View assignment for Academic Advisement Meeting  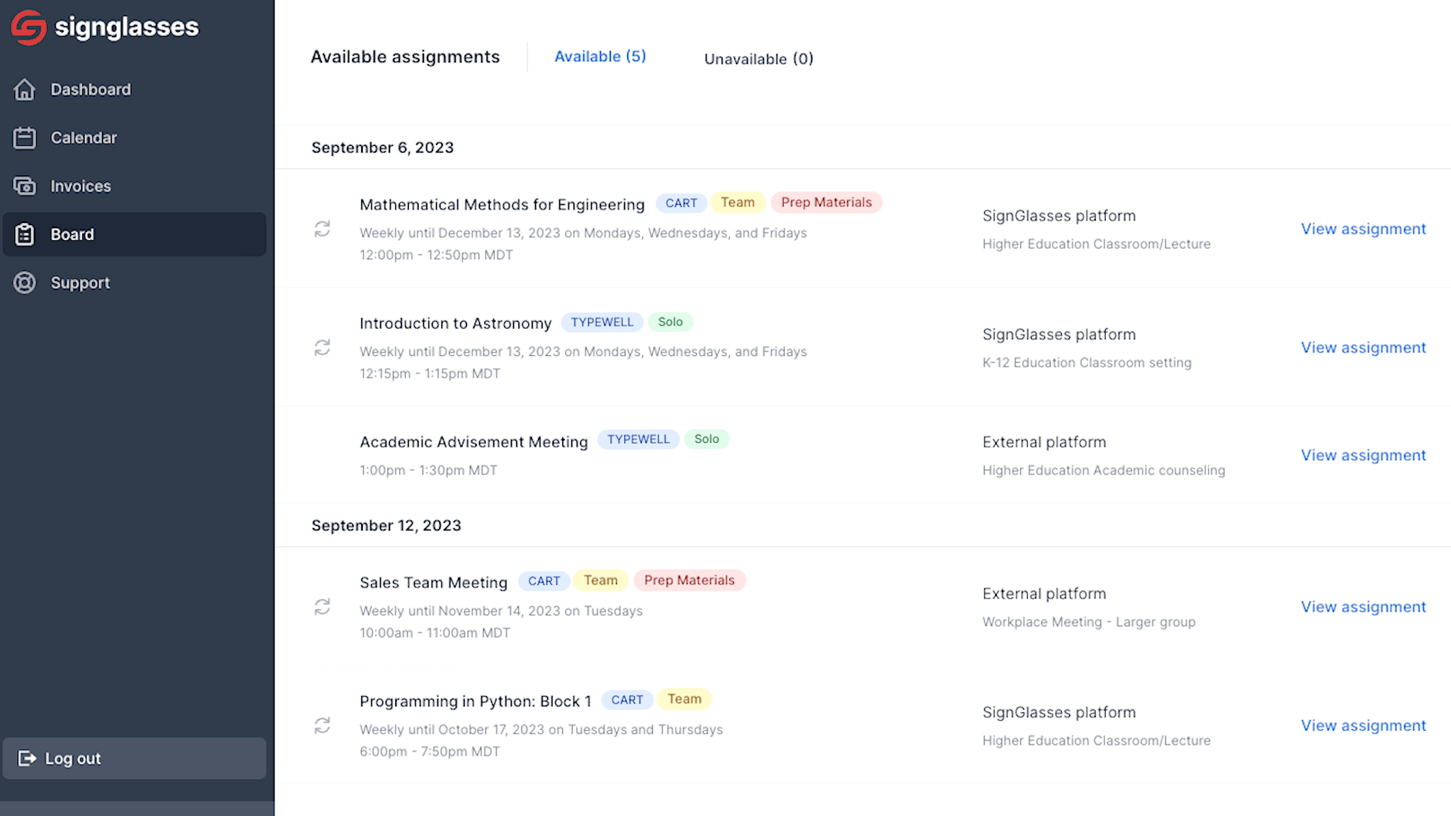1363,456
